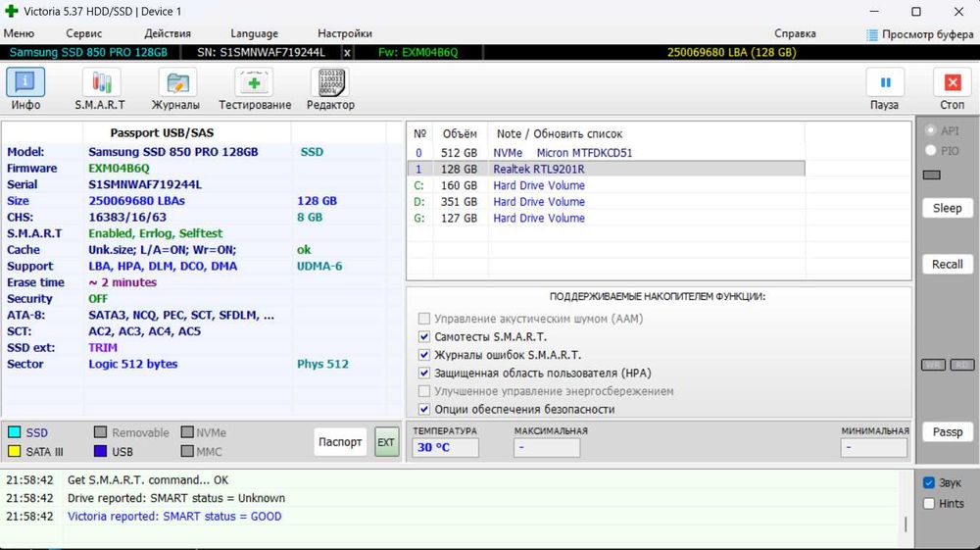Click the TRIM SSD ext value
The height and width of the screenshot is (550, 980).
point(103,347)
